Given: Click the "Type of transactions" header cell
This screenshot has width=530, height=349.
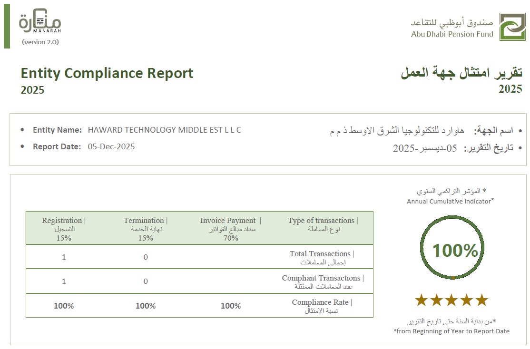Looking at the screenshot, I should pos(323,224).
